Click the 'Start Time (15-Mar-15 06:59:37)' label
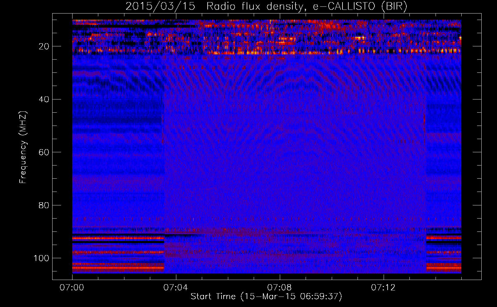Image resolution: width=497 pixels, height=307 pixels. [x=266, y=297]
